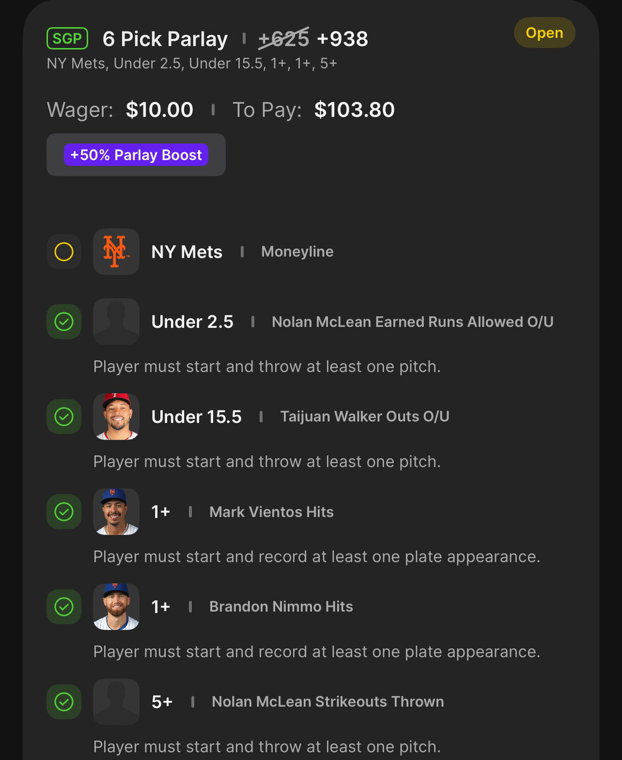Click pending yellow circle for Mets Moneyline
The width and height of the screenshot is (622, 760).
pos(64,252)
